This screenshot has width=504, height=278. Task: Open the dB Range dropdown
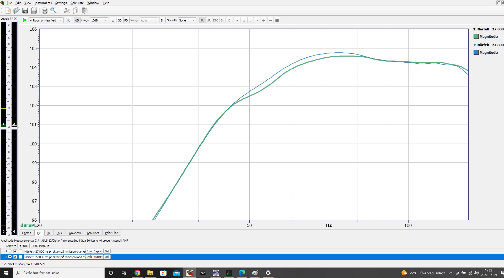[99, 20]
